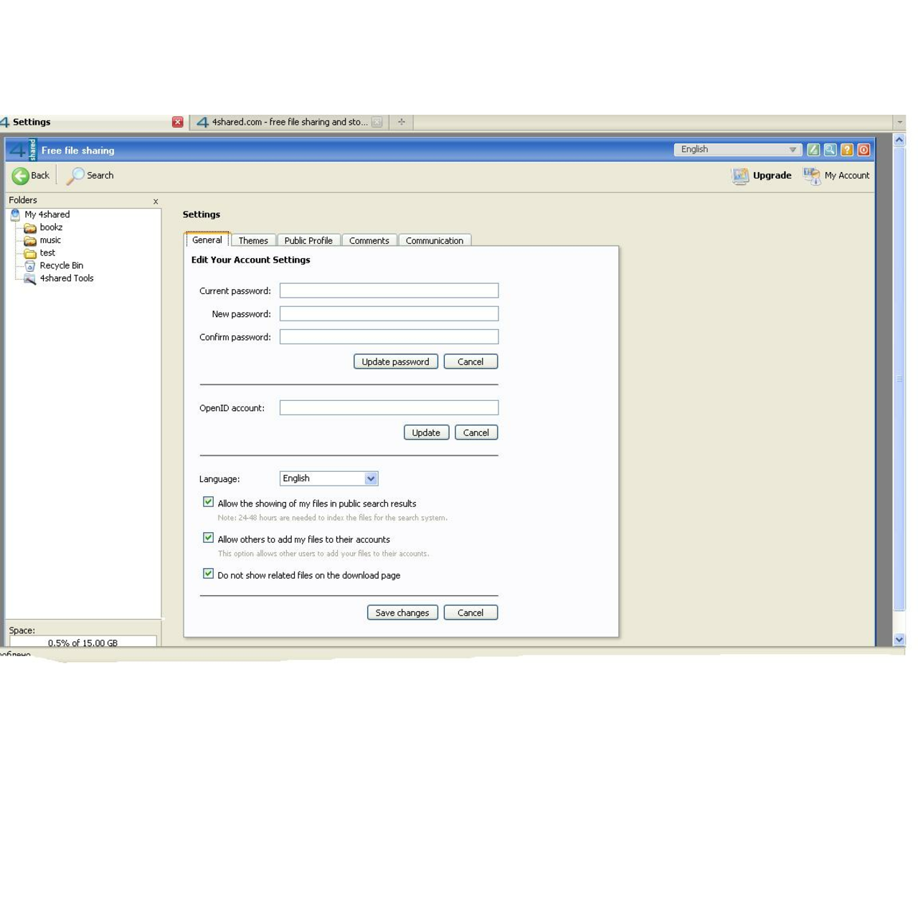Click the red power logout icon
This screenshot has height=918, width=918.
864,150
